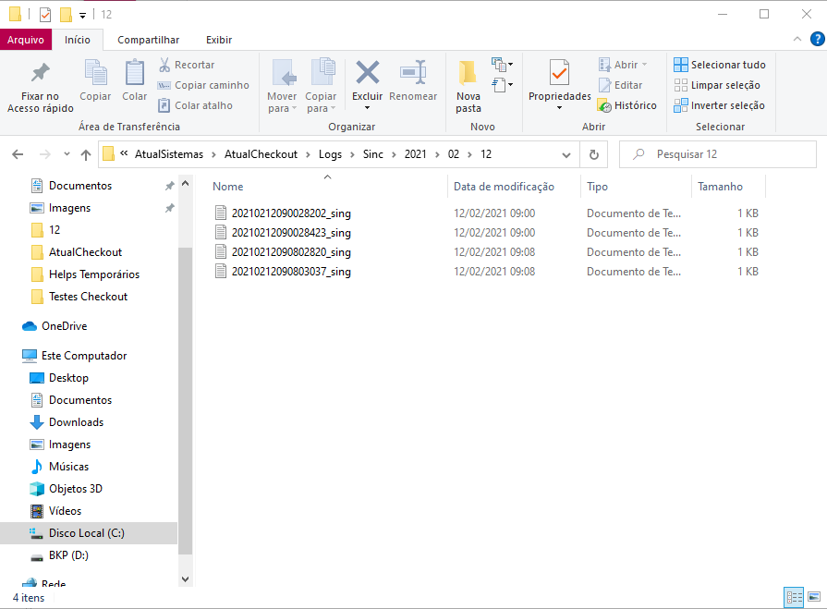Viewport: 827px width, 609px height.
Task: Open Customize Quick Access Toolbar dropdown
Action: tap(83, 16)
